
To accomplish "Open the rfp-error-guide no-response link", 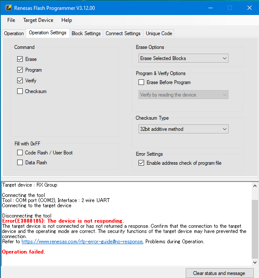I will (82, 242).
